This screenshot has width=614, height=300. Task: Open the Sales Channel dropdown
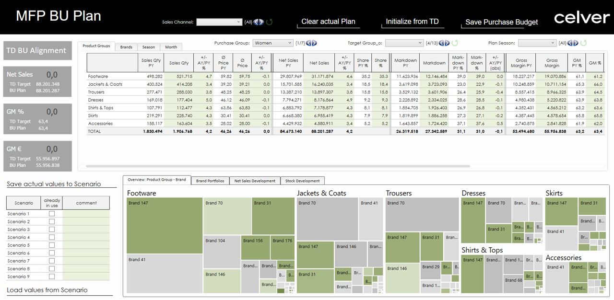[x=219, y=22]
